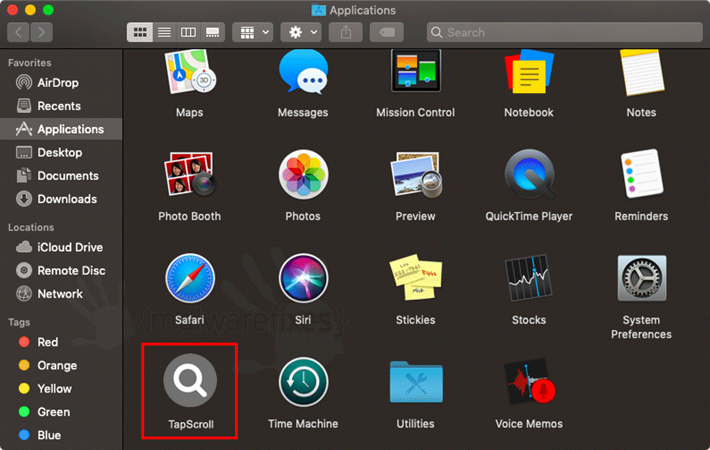Select the Notebook app icon

pyautogui.click(x=529, y=72)
